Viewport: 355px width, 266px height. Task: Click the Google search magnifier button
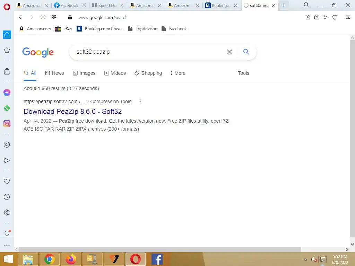(x=246, y=52)
